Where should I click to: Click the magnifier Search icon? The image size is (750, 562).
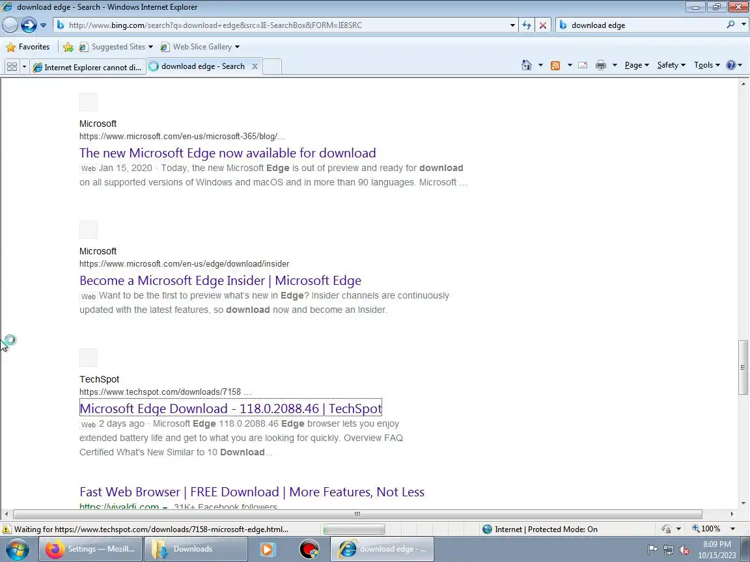point(730,24)
